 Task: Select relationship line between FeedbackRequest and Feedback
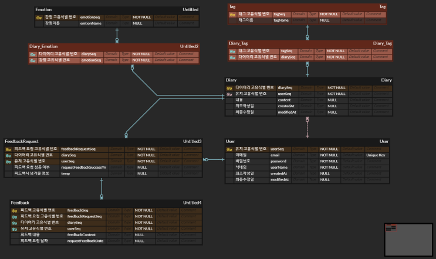pos(102,189)
